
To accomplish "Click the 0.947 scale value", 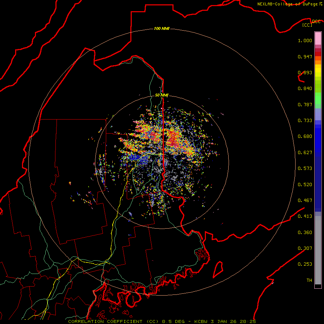I will tap(305, 57).
